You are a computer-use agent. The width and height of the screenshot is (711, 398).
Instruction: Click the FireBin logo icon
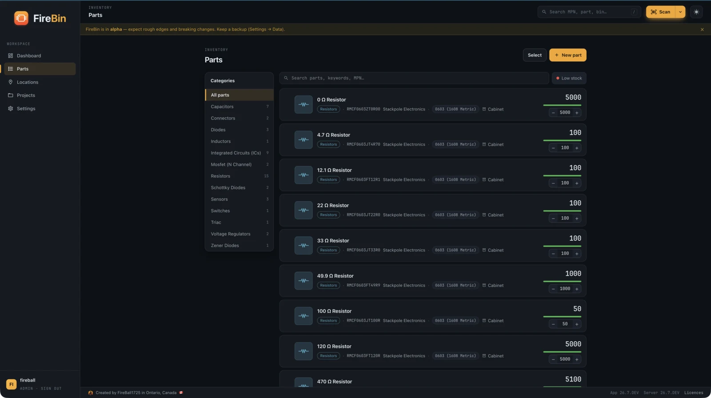click(21, 18)
